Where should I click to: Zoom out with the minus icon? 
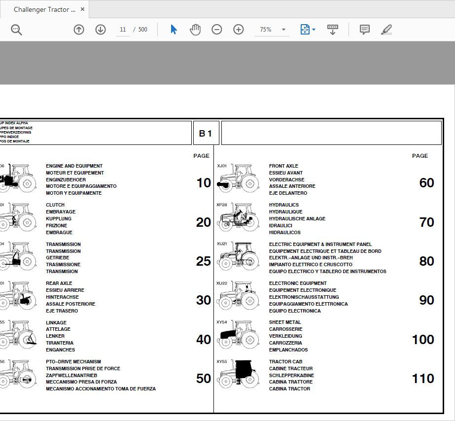pyautogui.click(x=216, y=29)
